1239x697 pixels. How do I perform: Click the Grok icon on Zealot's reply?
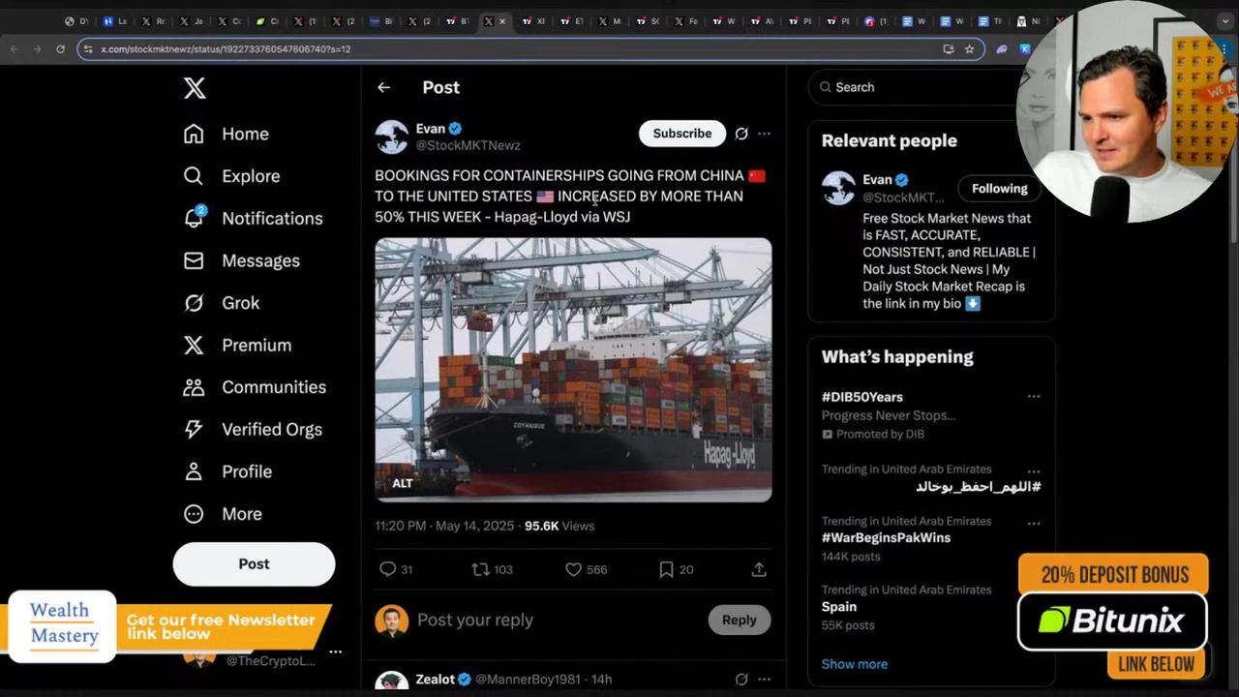[741, 680]
